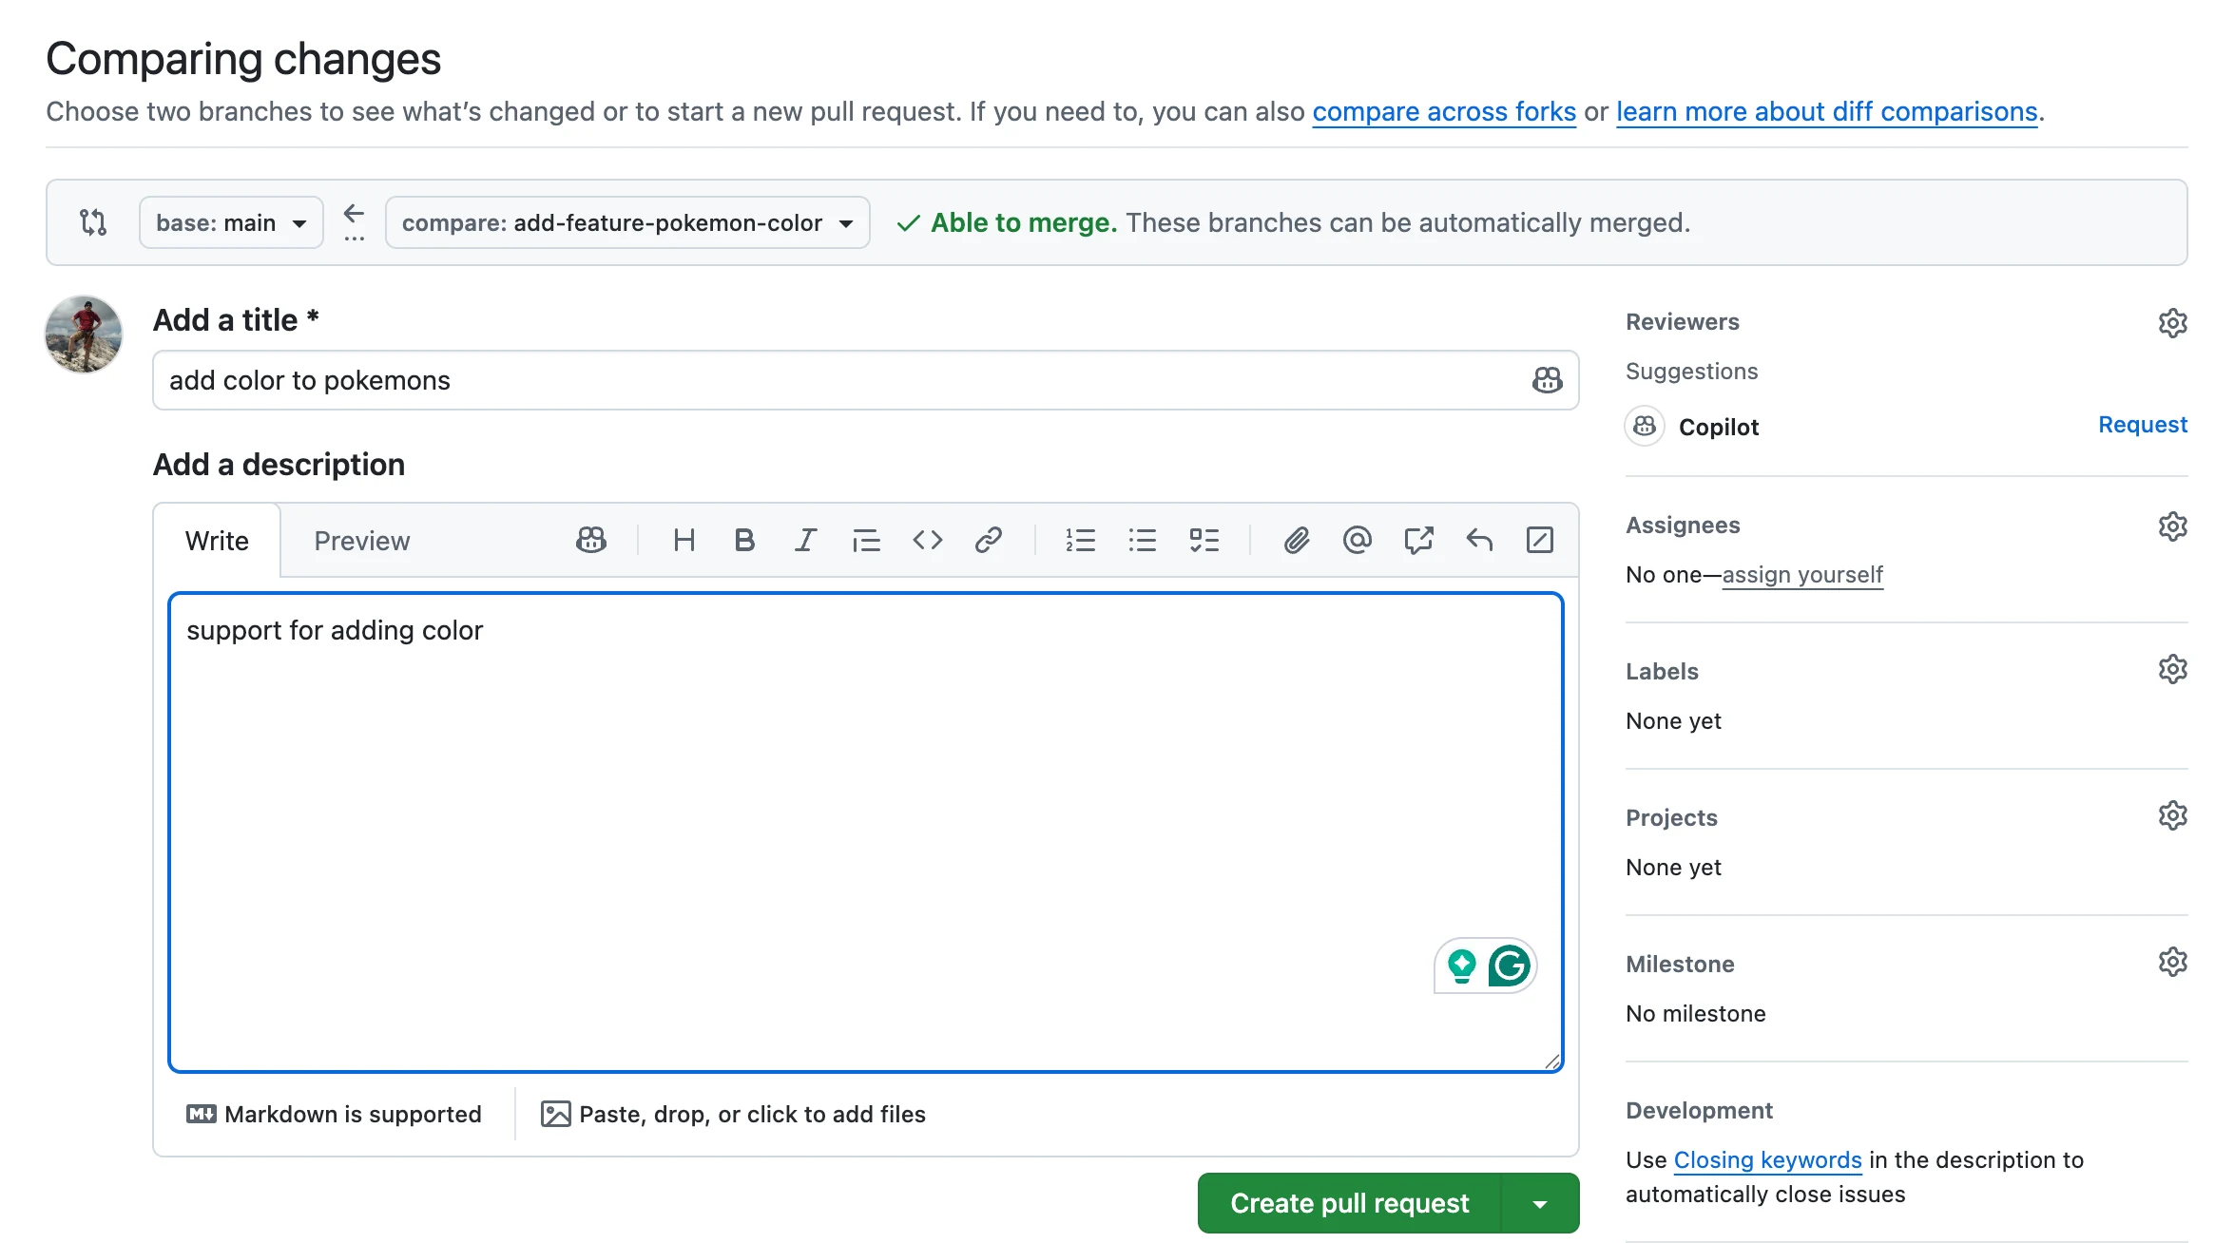Click the assign yourself link
This screenshot has width=2215, height=1243.
[x=1802, y=575]
